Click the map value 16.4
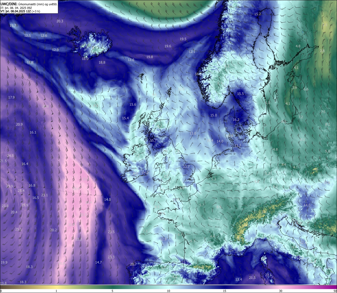This screenshot has height=293, width=337. pyautogui.click(x=25, y=164)
